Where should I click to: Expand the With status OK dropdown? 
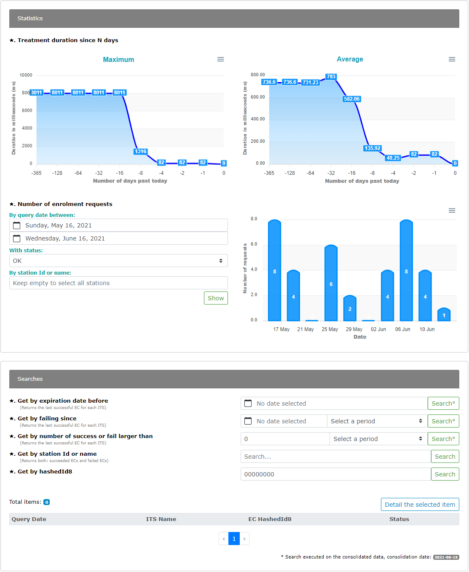118,261
